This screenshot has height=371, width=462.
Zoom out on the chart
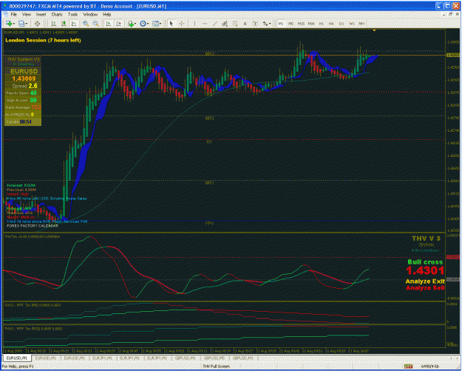(96, 24)
